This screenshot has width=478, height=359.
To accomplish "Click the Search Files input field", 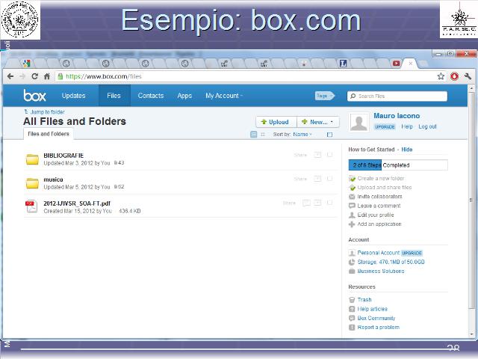I will point(397,96).
